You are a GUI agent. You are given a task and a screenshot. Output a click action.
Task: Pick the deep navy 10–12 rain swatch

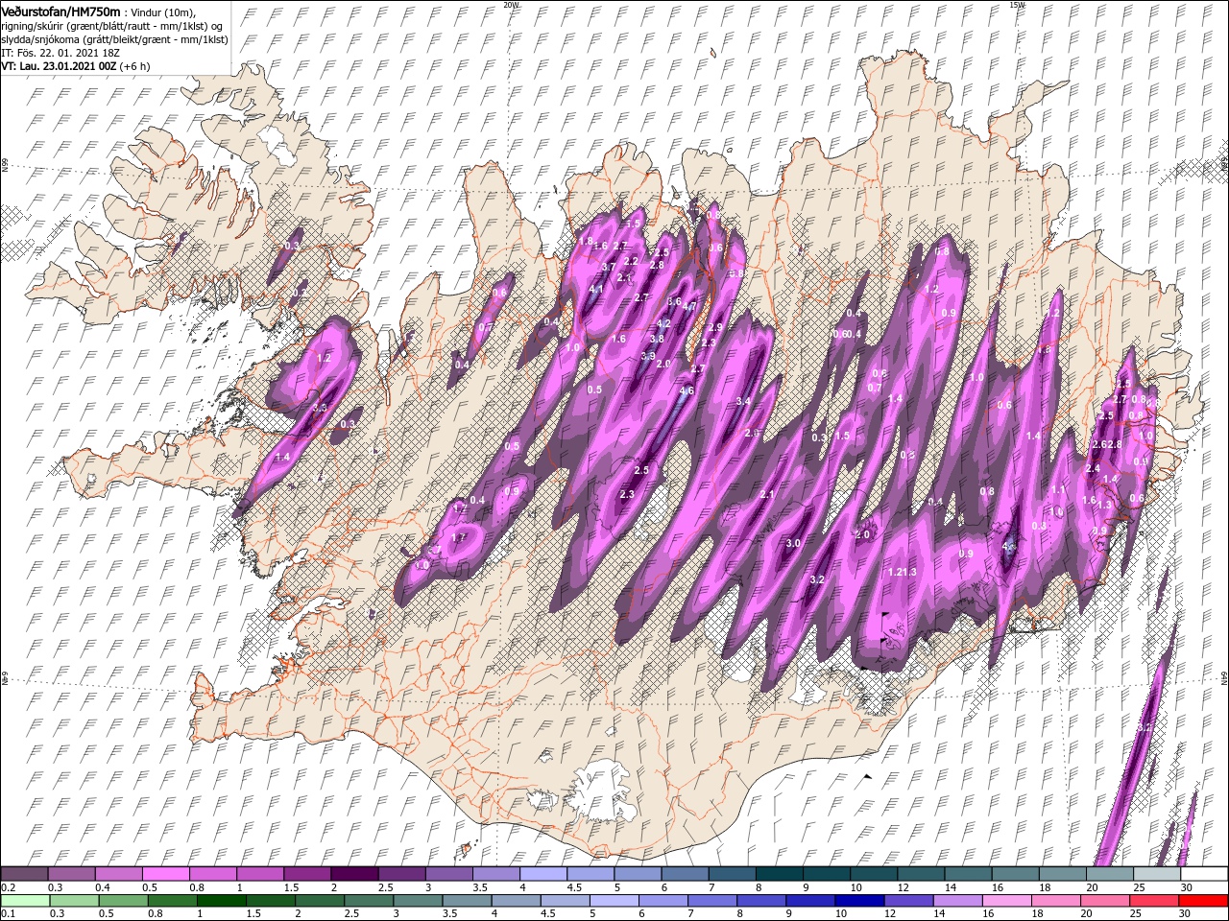coord(859,901)
